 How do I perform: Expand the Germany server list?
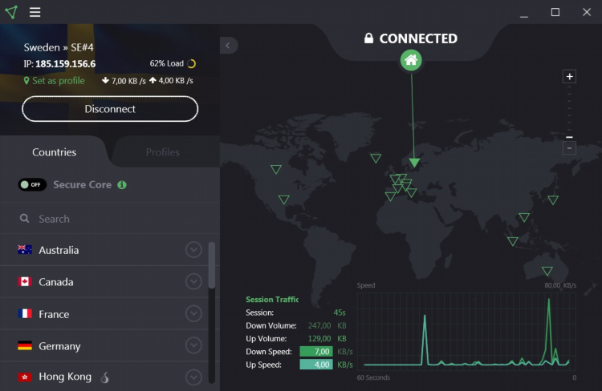193,346
